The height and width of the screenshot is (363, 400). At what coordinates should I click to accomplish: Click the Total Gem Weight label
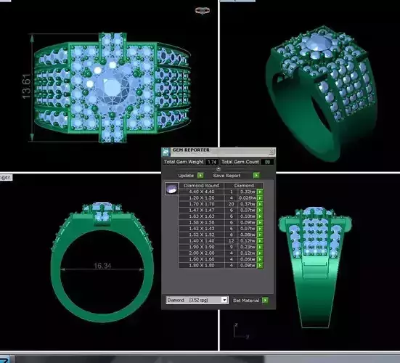pos(184,162)
